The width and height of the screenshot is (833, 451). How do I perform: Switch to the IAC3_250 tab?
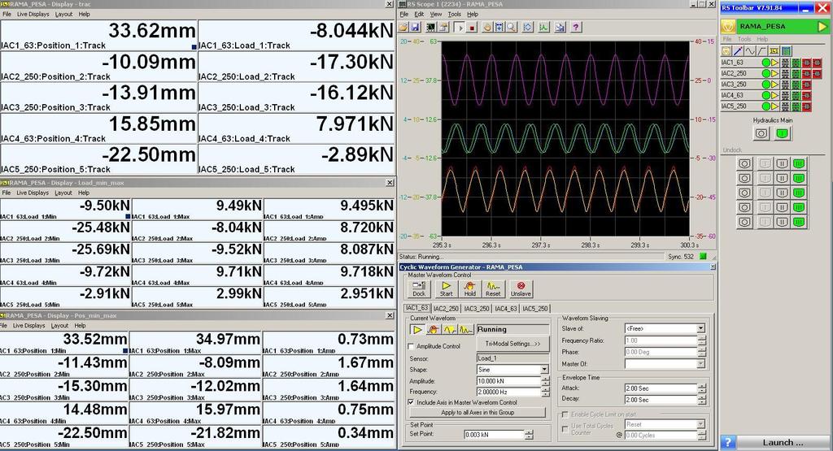[477, 308]
